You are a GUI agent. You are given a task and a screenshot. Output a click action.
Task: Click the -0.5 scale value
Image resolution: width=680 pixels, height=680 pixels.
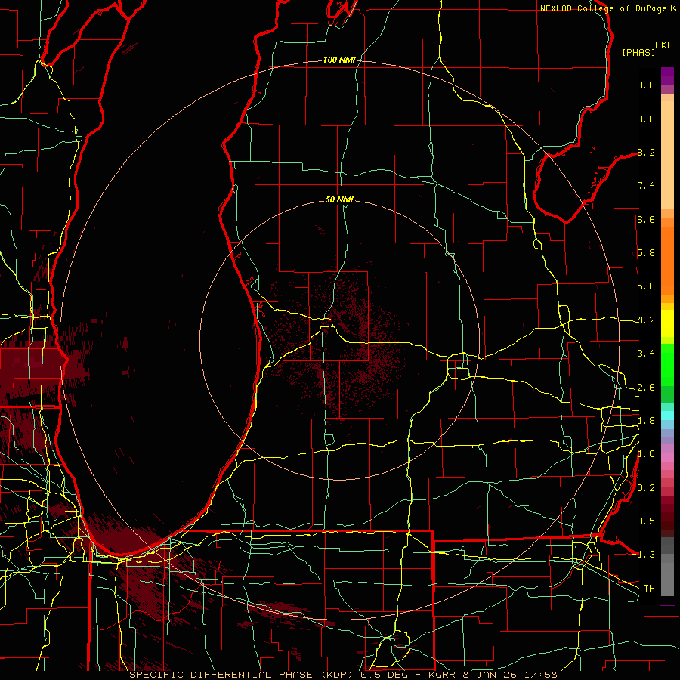[643, 521]
